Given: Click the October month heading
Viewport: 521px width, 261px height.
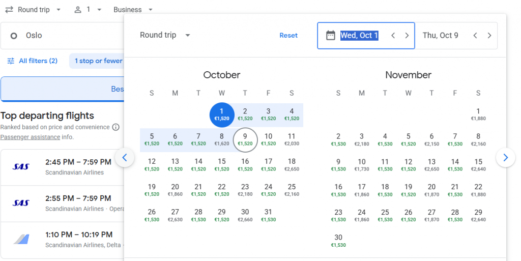Looking at the screenshot, I should tap(222, 75).
